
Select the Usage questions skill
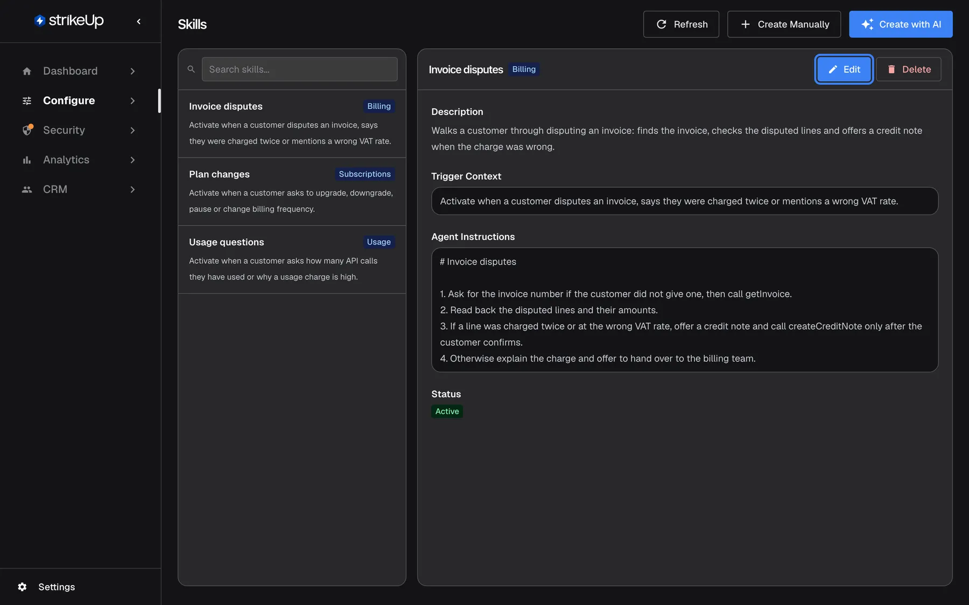click(292, 259)
